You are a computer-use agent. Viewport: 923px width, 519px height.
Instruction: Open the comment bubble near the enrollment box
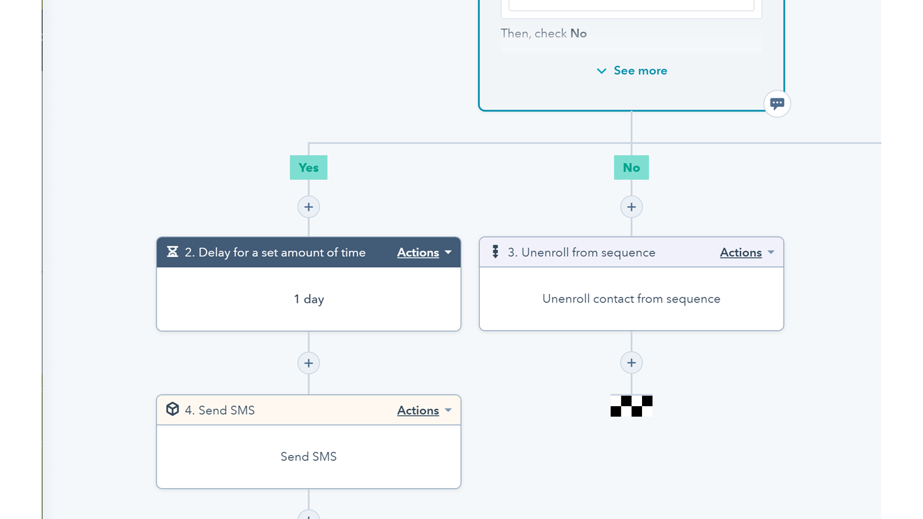coord(777,103)
